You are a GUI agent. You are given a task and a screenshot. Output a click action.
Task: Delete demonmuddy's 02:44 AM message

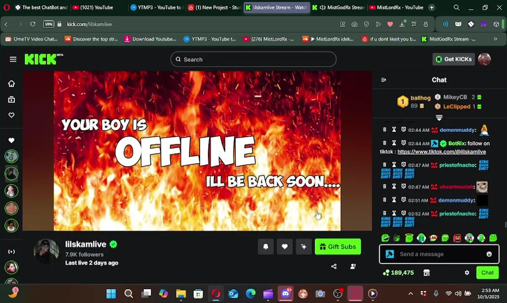pyautogui.click(x=384, y=130)
